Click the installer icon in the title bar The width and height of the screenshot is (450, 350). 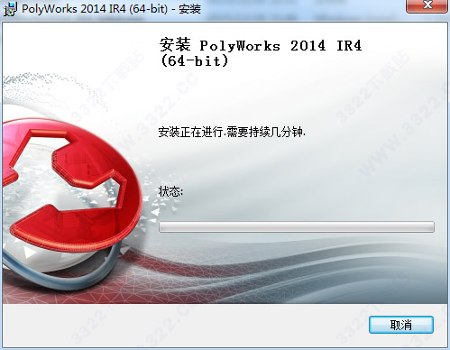pyautogui.click(x=10, y=9)
